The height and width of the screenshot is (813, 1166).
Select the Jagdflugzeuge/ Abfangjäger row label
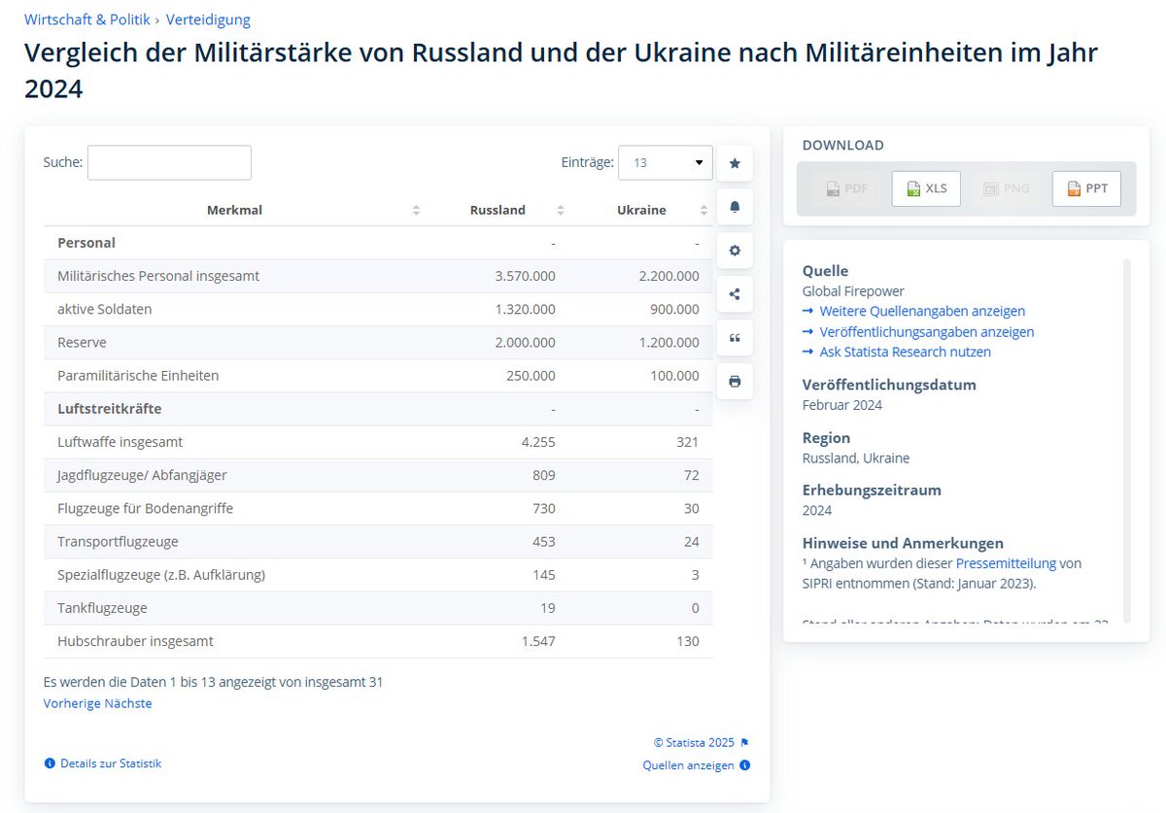pyautogui.click(x=142, y=475)
